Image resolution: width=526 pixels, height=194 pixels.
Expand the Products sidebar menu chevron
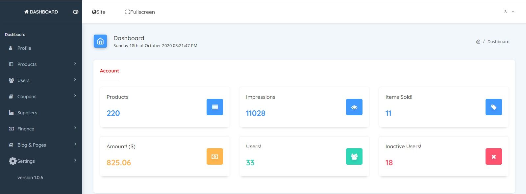[75, 63]
